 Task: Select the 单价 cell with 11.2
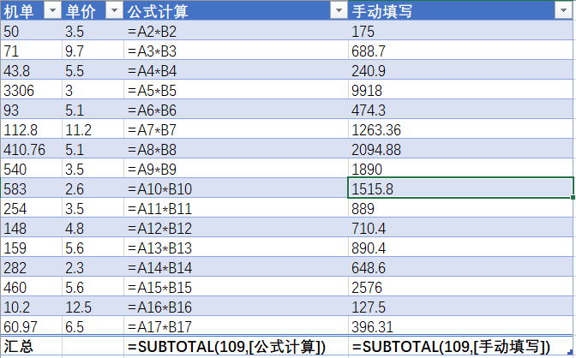(93, 129)
